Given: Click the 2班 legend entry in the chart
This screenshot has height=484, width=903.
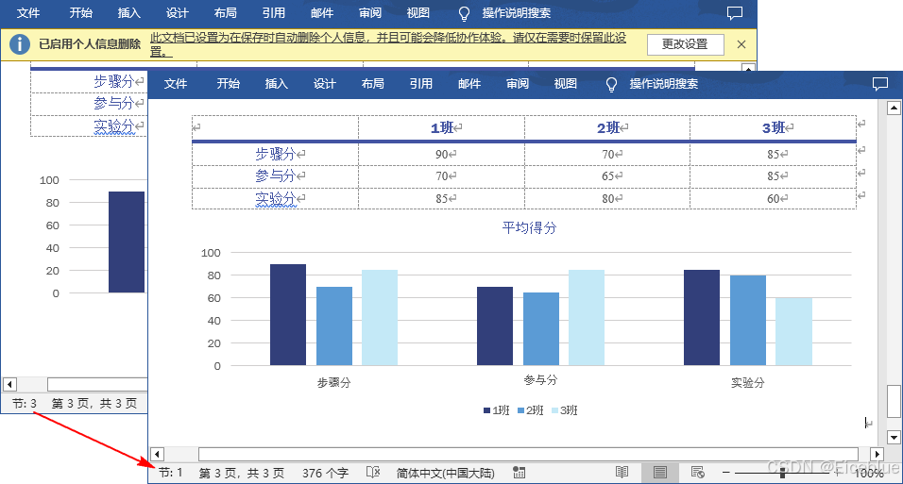Looking at the screenshot, I should [x=531, y=410].
